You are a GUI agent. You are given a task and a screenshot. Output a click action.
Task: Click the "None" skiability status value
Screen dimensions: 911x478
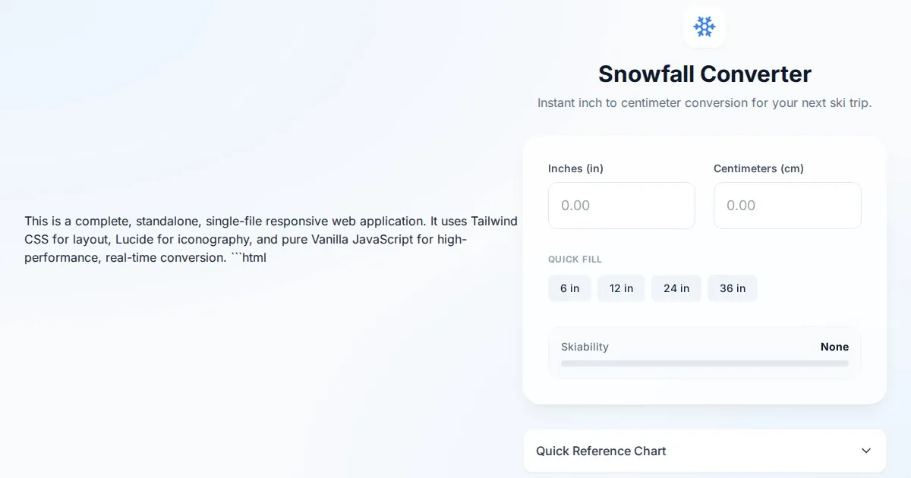(834, 347)
